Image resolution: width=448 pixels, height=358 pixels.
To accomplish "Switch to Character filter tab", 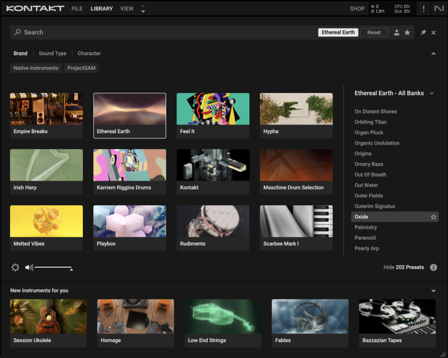I will [89, 53].
